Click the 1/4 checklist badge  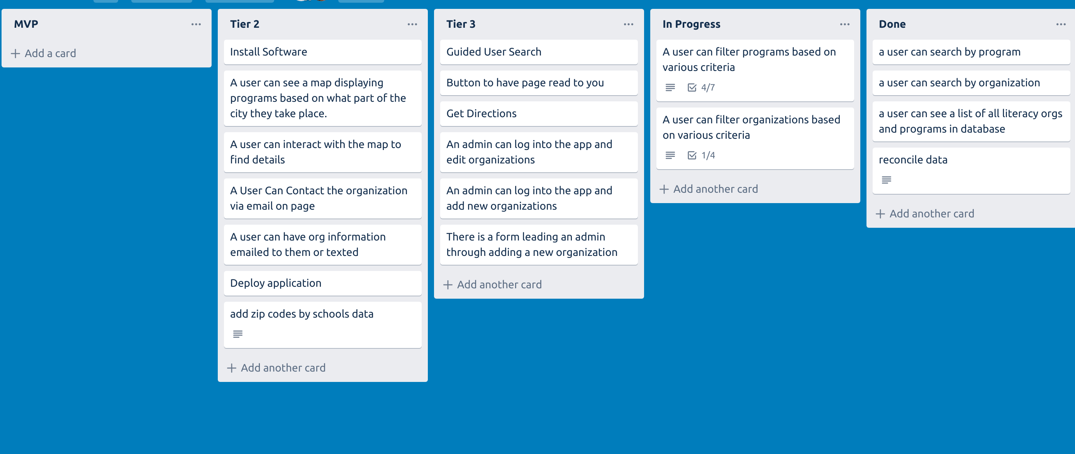(701, 155)
